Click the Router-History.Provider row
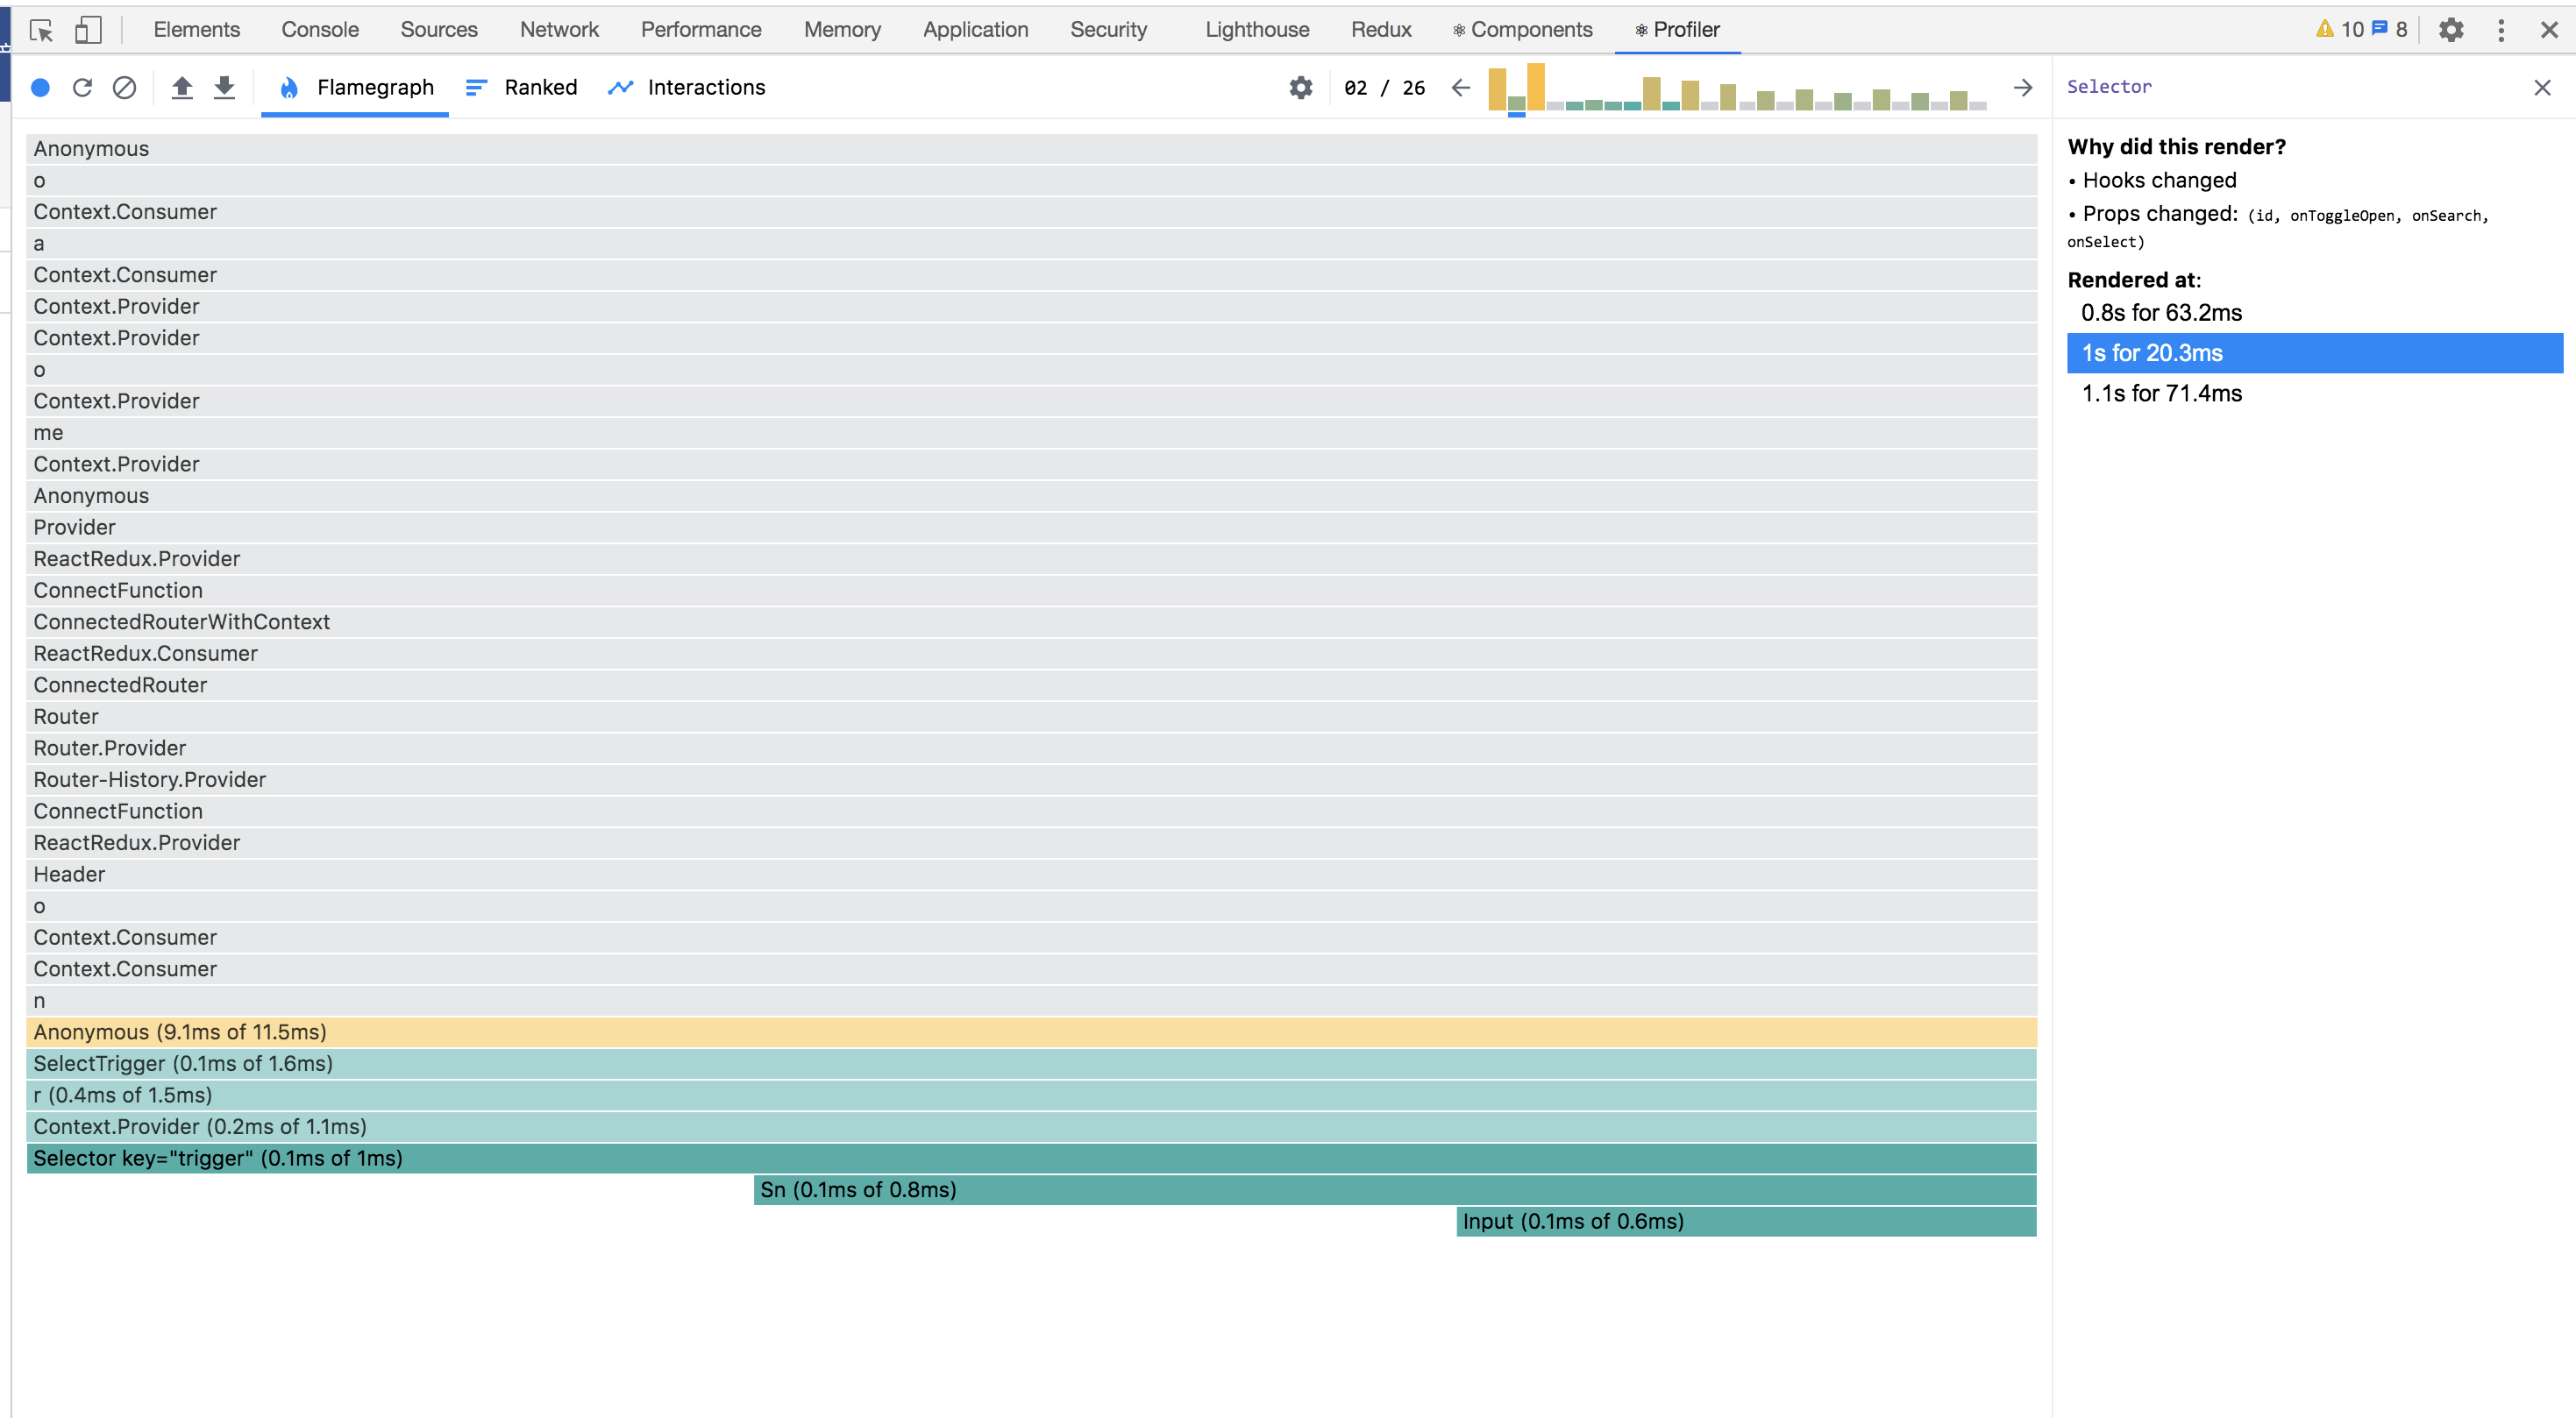2576x1418 pixels. point(1031,779)
